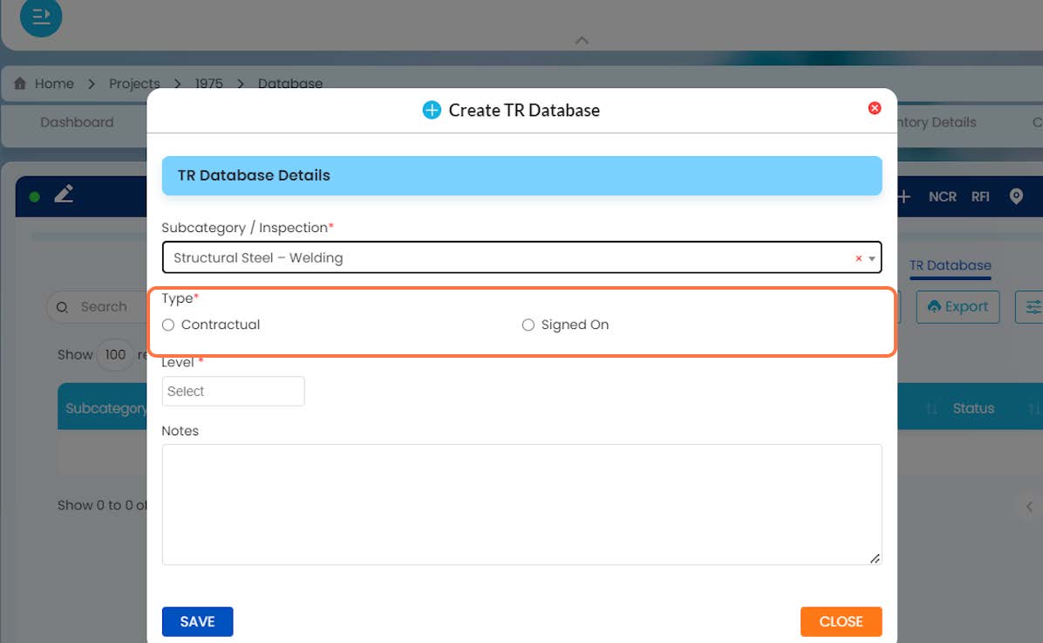Open the Level Select dropdown
The image size is (1043, 643).
point(233,392)
